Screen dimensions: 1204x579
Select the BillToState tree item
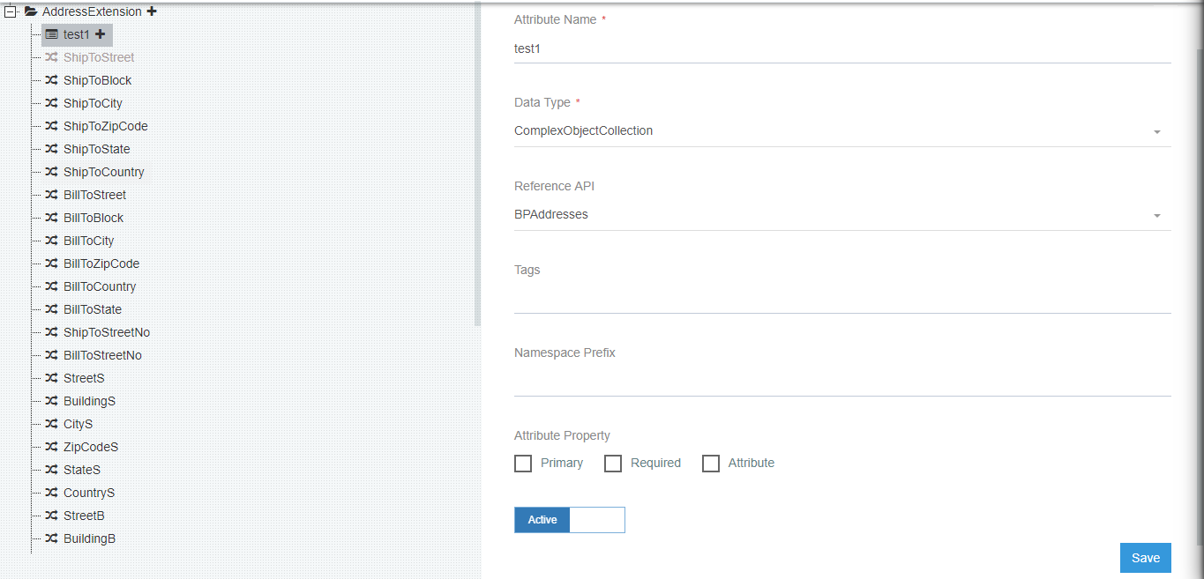point(91,309)
